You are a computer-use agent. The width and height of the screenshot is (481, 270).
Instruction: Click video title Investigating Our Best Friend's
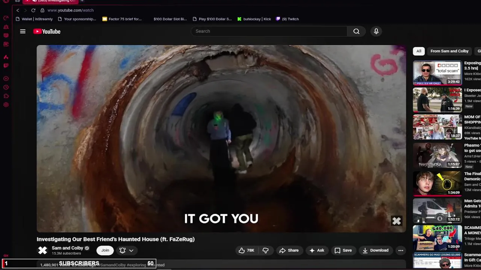[x=116, y=239]
